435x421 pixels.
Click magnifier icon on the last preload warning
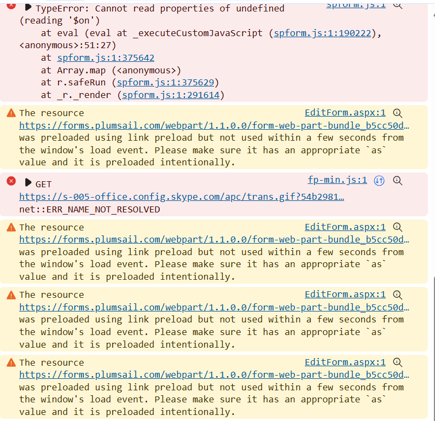click(398, 362)
